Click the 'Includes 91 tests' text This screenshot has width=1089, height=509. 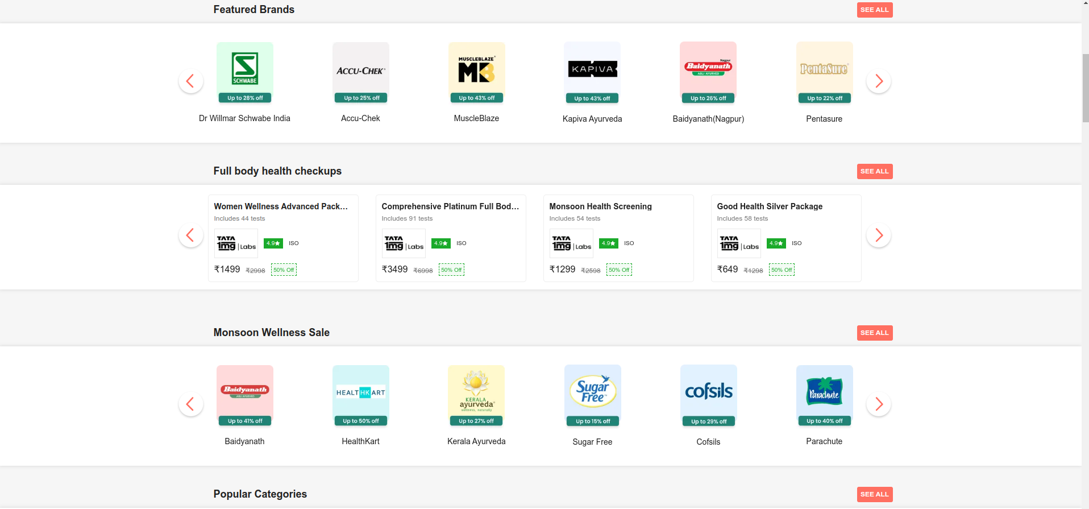tap(407, 218)
